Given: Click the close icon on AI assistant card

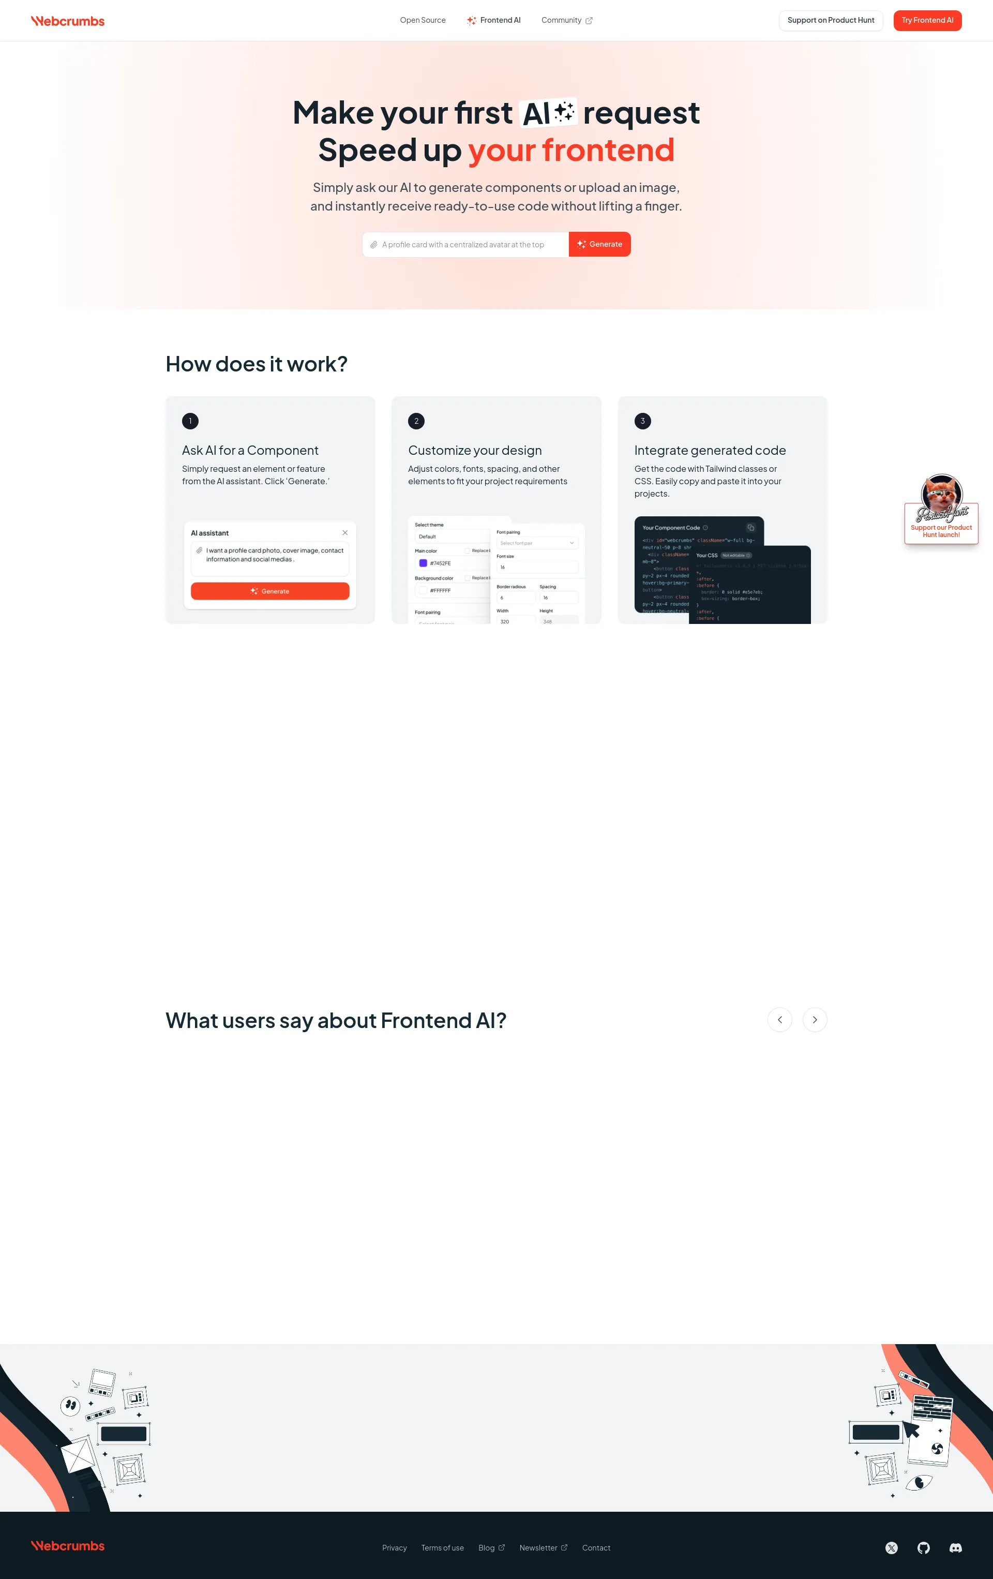Looking at the screenshot, I should [345, 533].
